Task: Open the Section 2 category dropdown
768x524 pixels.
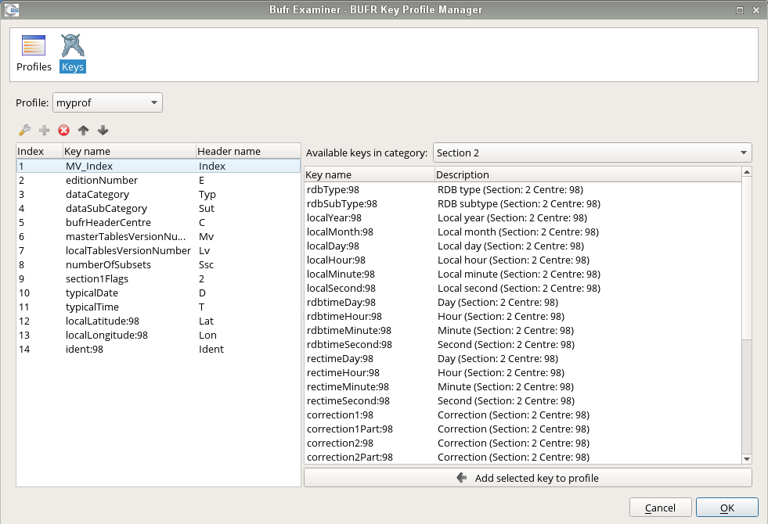Action: pos(592,153)
